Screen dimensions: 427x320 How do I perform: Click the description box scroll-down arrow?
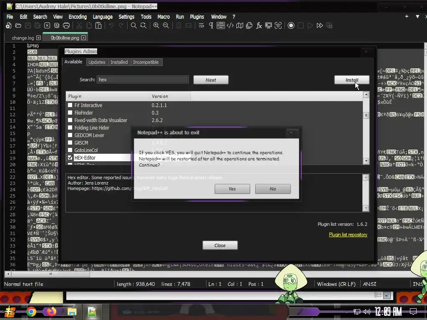click(x=366, y=208)
